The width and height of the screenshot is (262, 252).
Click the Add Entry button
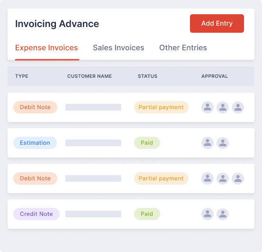[x=217, y=23]
